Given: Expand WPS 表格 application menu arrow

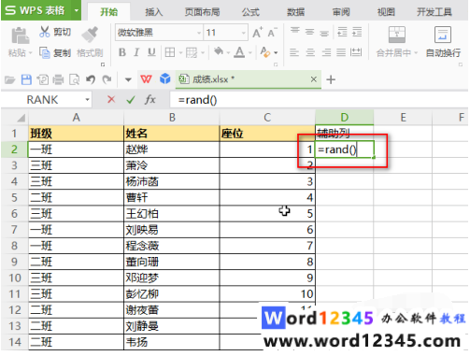Looking at the screenshot, I should [x=77, y=10].
